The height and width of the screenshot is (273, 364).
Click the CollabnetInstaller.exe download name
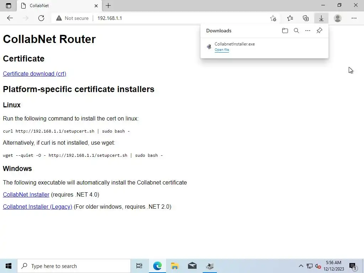(x=235, y=44)
